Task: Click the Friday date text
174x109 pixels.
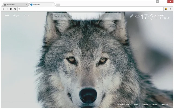Action: click(x=161, y=16)
